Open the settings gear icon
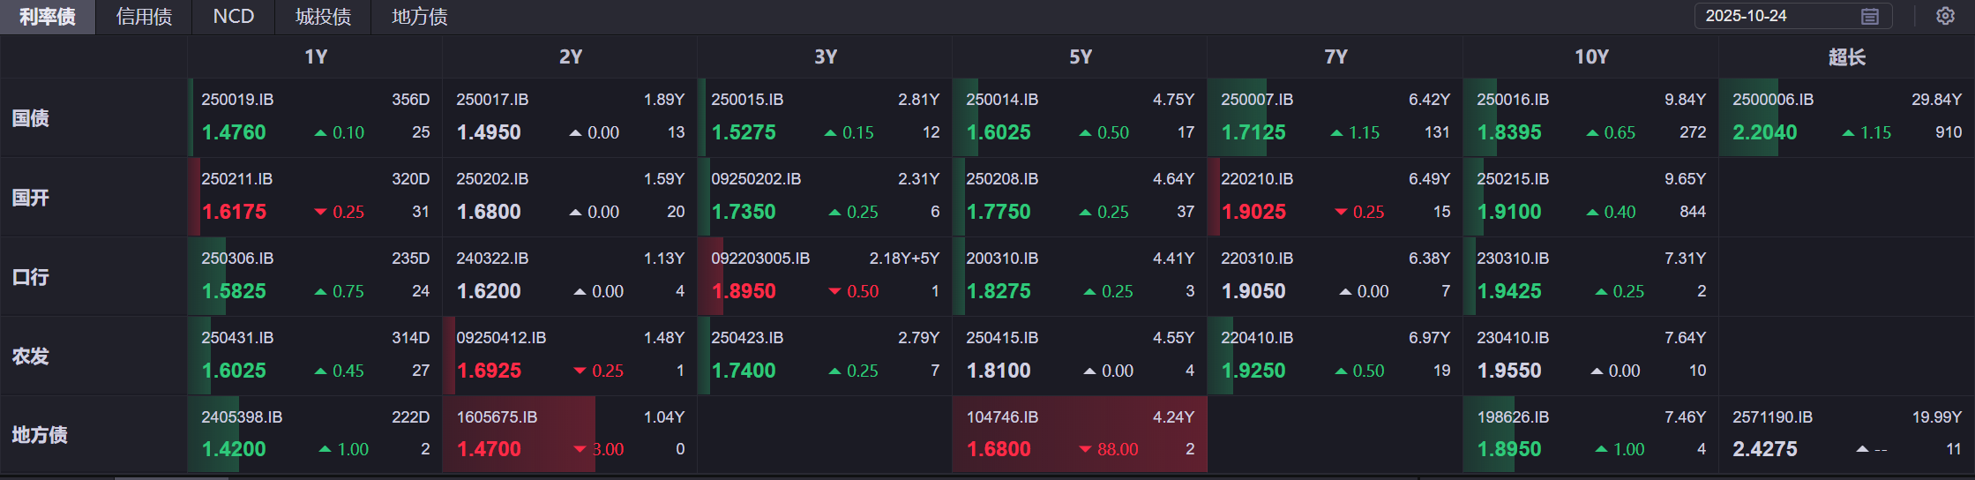The image size is (1975, 480). pos(1945,16)
